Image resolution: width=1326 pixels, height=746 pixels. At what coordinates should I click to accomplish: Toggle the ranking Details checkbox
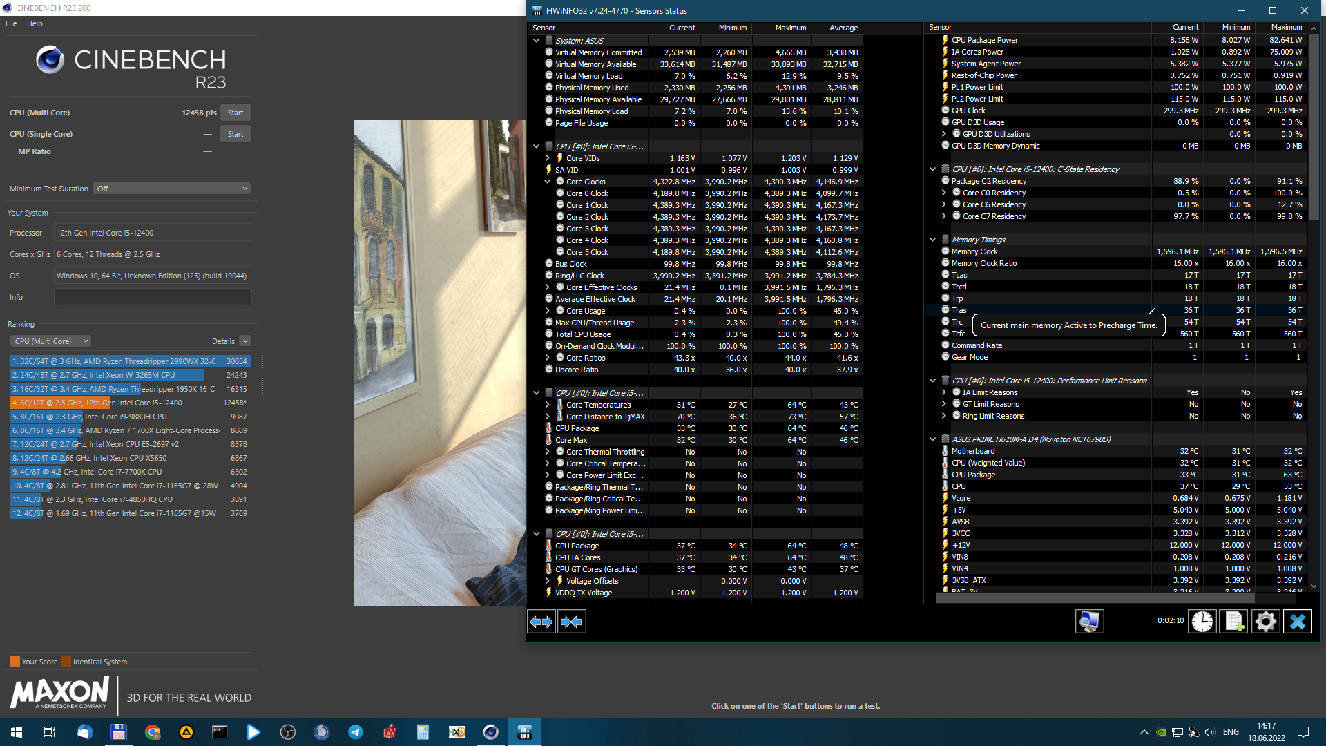tap(245, 341)
